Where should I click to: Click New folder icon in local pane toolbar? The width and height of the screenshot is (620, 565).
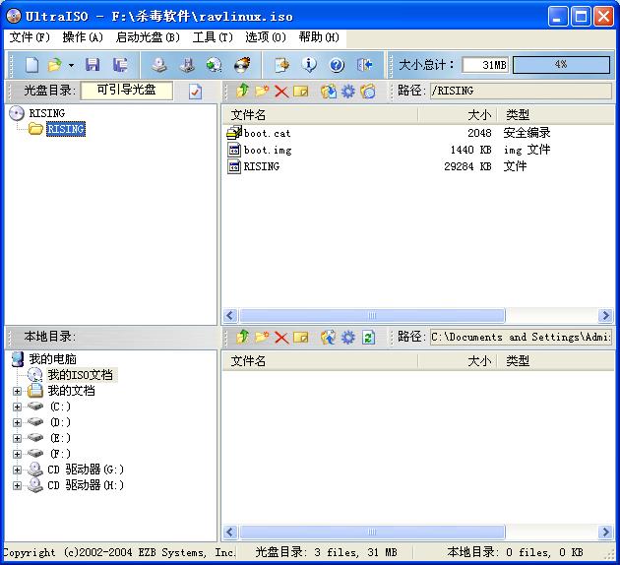tap(262, 338)
